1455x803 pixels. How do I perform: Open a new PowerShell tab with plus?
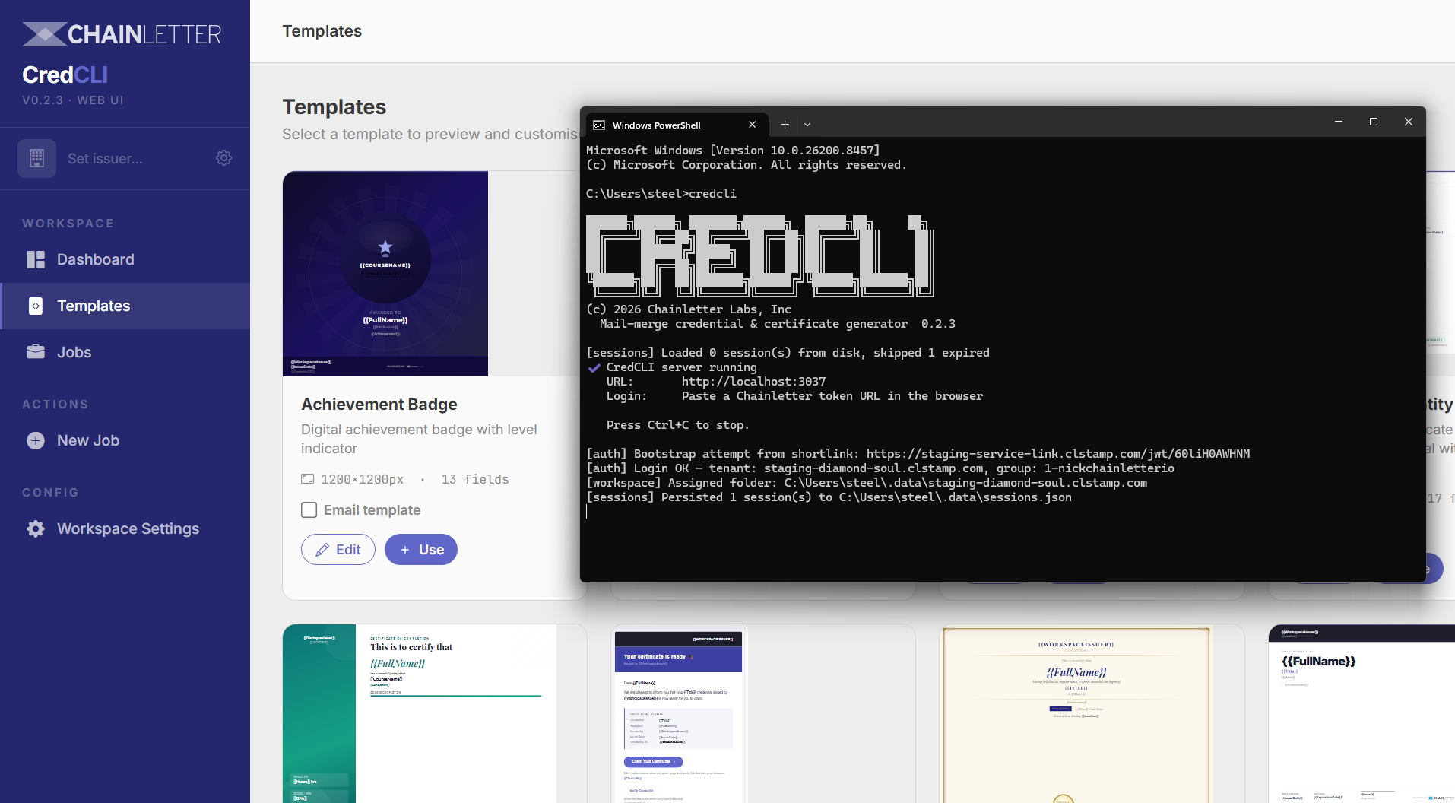[x=785, y=125]
